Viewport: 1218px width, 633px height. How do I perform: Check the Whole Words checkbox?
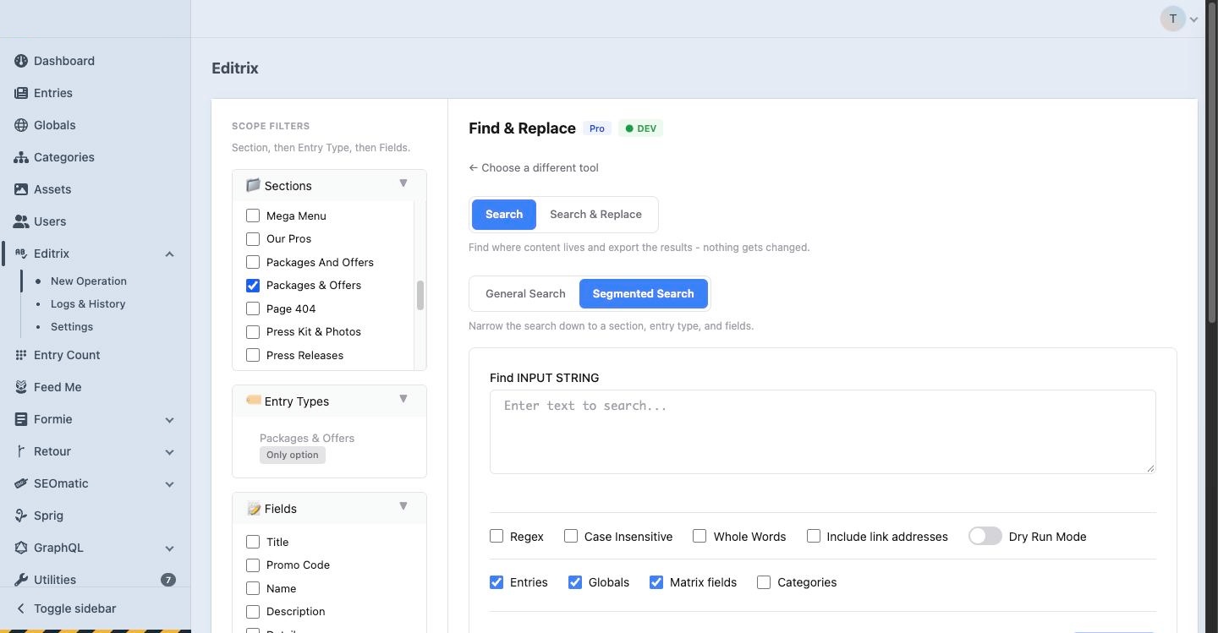[x=700, y=536]
